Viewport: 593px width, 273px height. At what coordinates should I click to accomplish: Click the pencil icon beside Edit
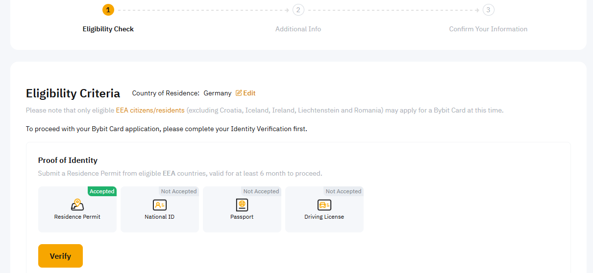point(239,93)
